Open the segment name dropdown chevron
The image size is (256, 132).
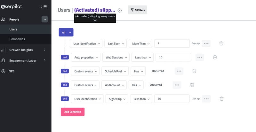pyautogui.click(x=120, y=10)
